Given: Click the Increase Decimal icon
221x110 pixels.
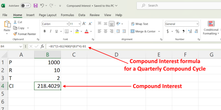Looking at the screenshot, I should (190, 31).
